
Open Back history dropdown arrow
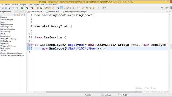pos(96,8)
